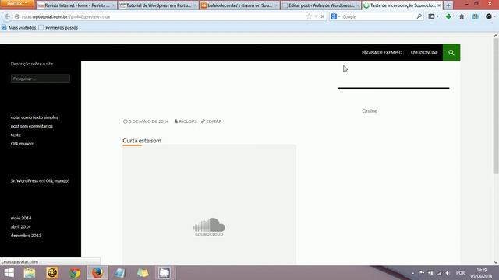Open Mais visitados bookmarks folder

19,28
